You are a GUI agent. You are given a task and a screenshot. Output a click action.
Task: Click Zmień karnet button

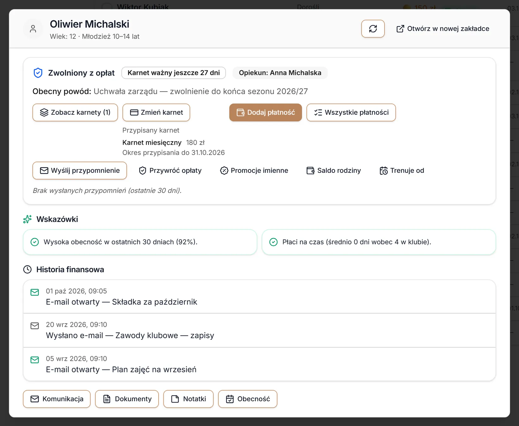pyautogui.click(x=156, y=113)
